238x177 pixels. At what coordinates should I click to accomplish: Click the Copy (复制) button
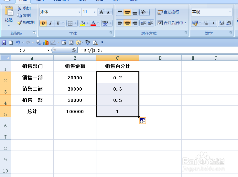24,15
